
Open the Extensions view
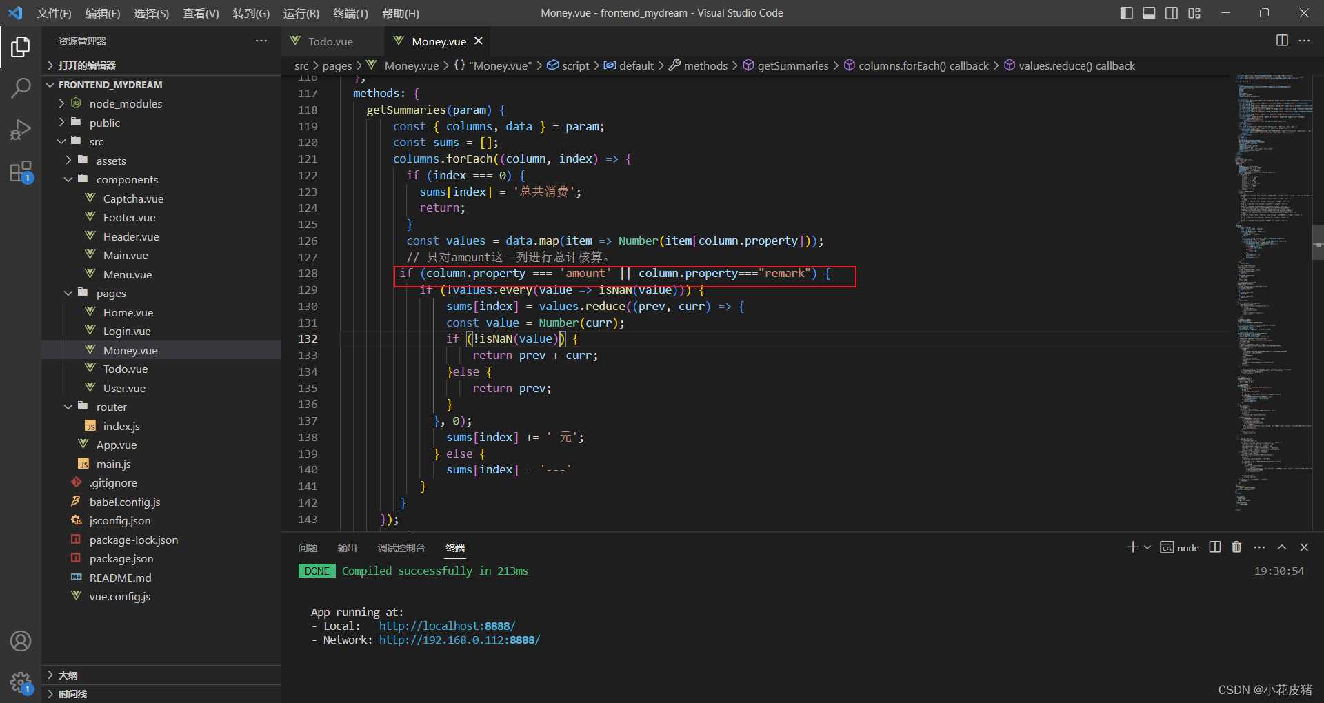tap(21, 172)
